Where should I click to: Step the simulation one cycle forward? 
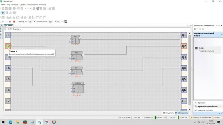pyautogui.click(x=7, y=22)
